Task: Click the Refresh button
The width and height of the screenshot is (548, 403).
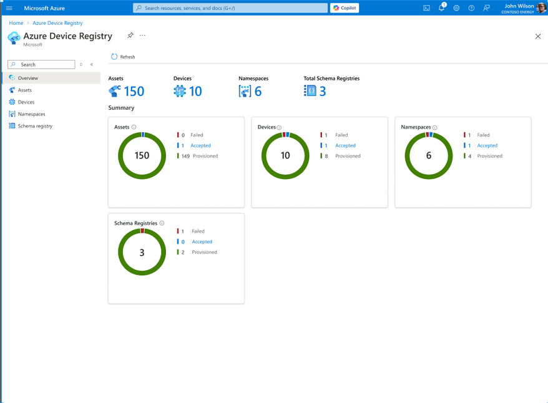Action: [x=123, y=57]
